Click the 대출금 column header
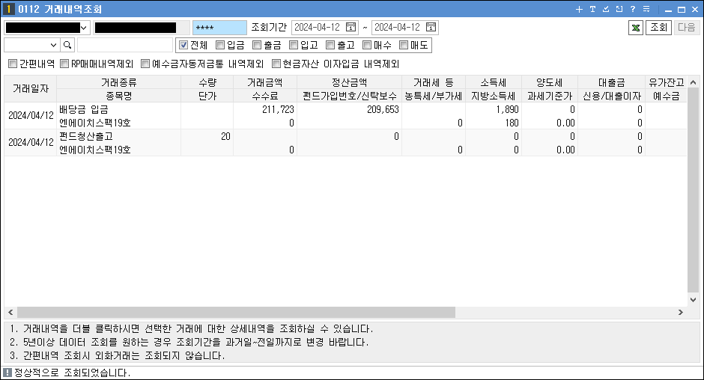 click(612, 82)
